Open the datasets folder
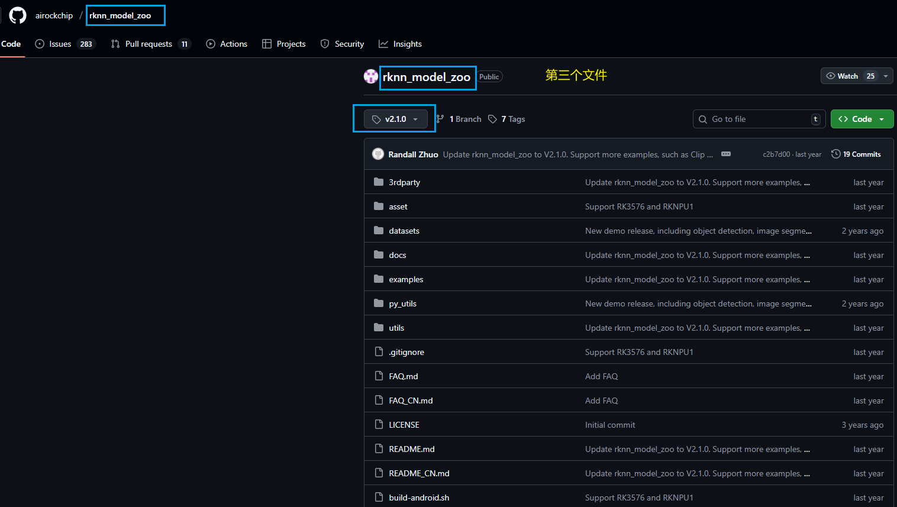The width and height of the screenshot is (897, 507). [x=404, y=231]
